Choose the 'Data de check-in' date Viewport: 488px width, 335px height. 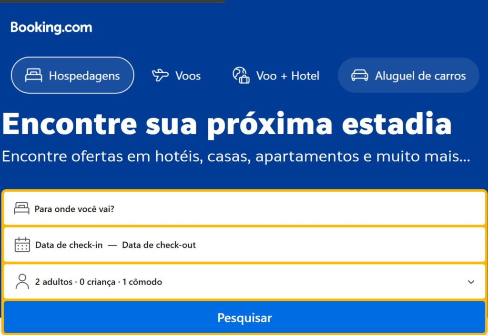(69, 245)
